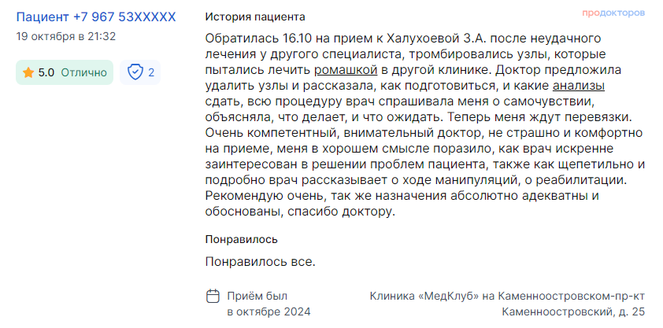Click the Понравилось section heading
The width and height of the screenshot is (663, 328).
click(242, 239)
